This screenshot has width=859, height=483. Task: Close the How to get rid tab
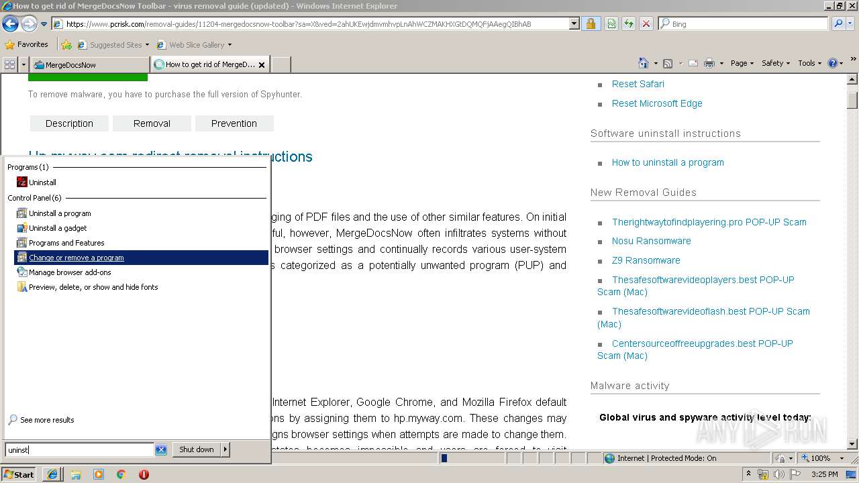tap(262, 65)
